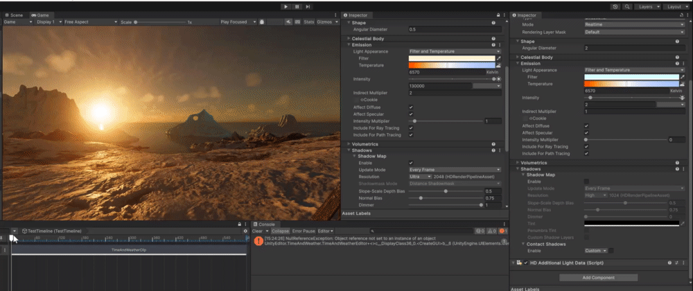This screenshot has height=291, width=693.
Task: Enable Shadow Map checkbox in right Inspector
Action: [586, 182]
